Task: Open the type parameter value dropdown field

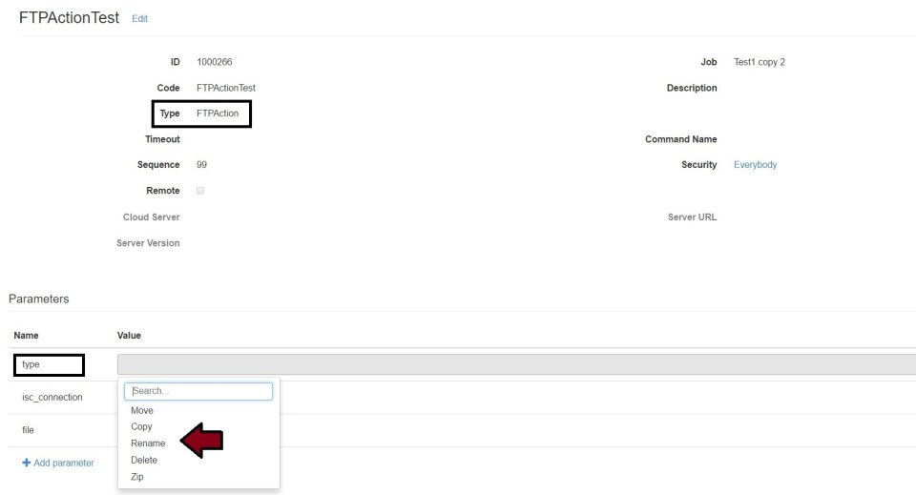Action: [515, 364]
